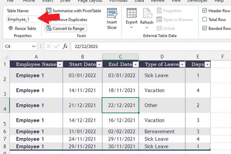Click the selected cell 22/12/2021
231x154 pixels.
pyautogui.click(x=120, y=105)
